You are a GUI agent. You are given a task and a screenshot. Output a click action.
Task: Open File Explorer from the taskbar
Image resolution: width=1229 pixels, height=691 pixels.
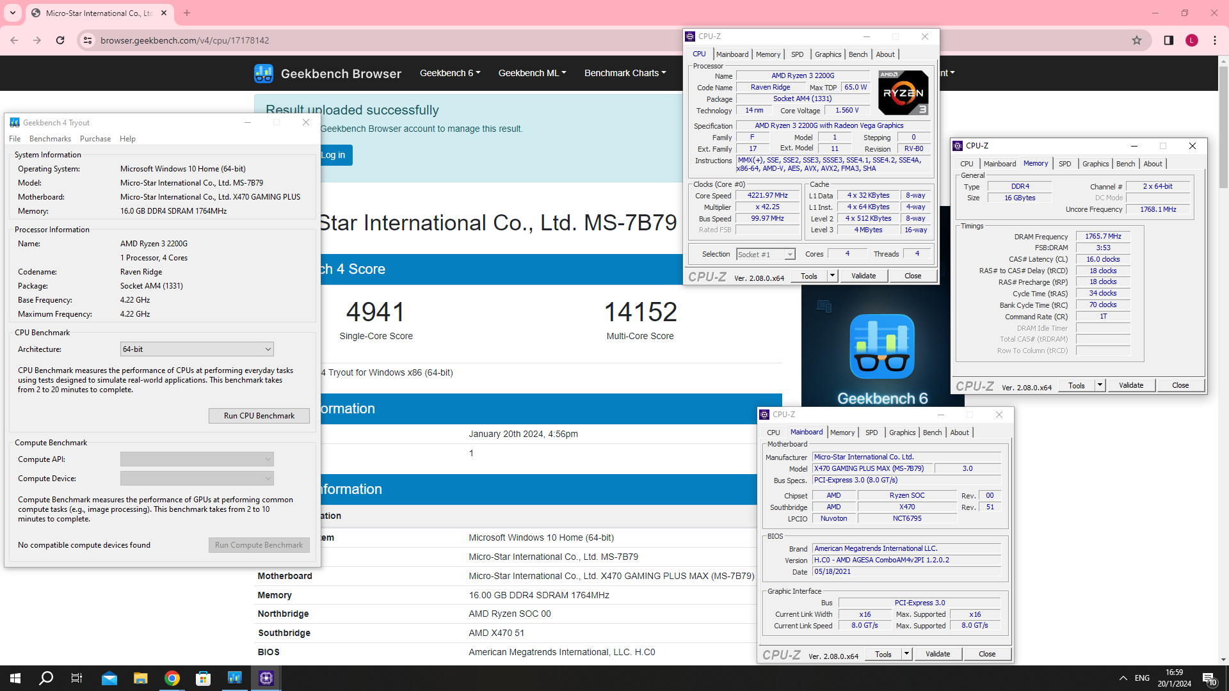click(141, 678)
